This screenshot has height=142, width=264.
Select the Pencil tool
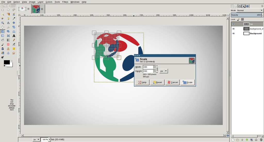[14, 40]
